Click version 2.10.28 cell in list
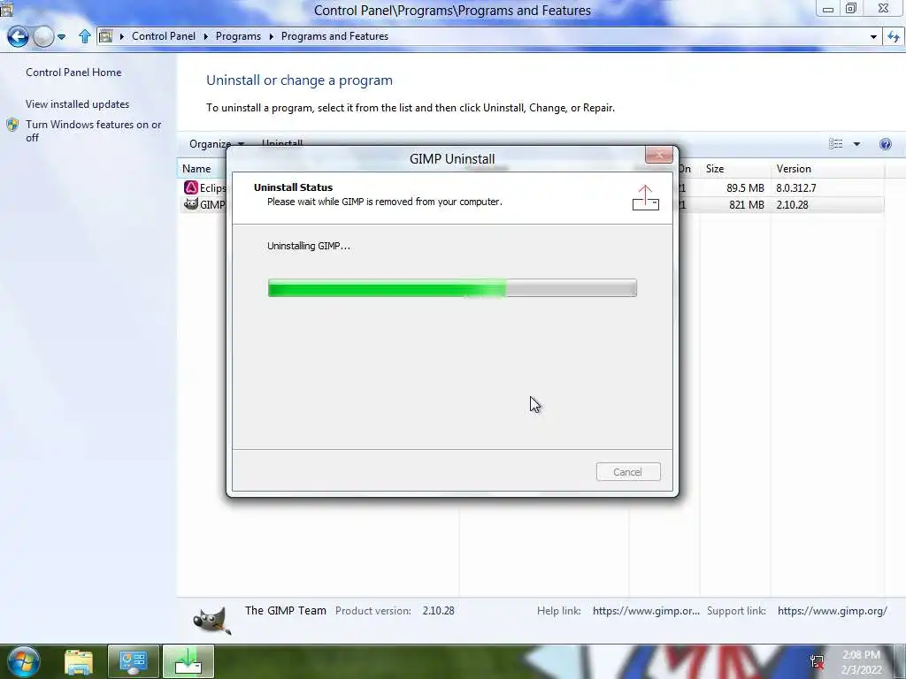 click(x=792, y=204)
